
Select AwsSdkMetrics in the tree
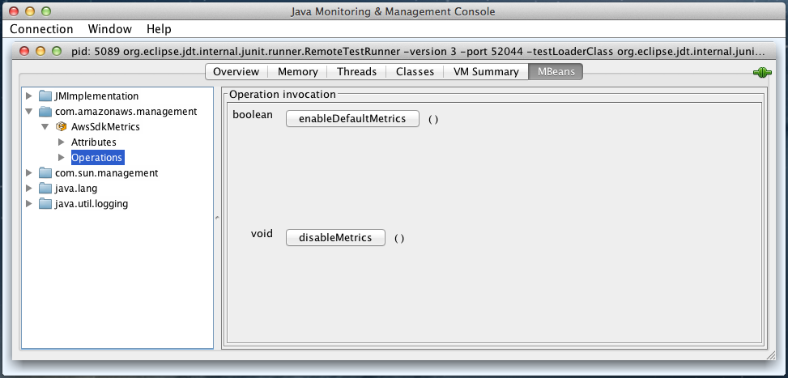coord(105,126)
